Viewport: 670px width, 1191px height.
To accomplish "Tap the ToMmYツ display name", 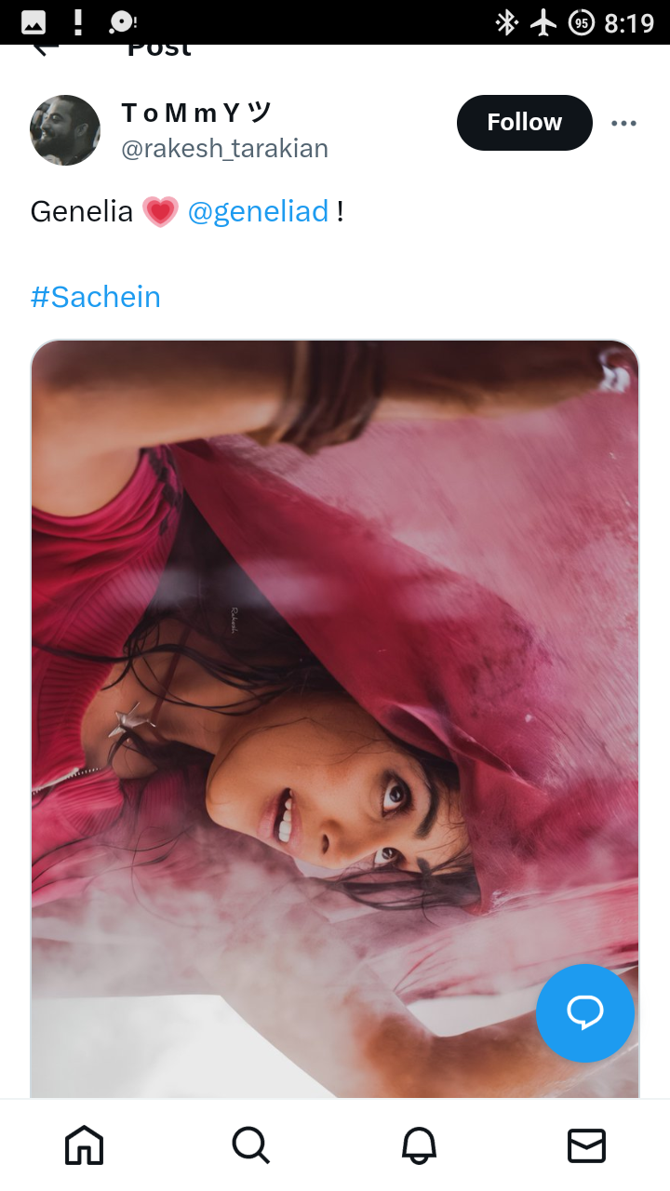I will [x=196, y=114].
